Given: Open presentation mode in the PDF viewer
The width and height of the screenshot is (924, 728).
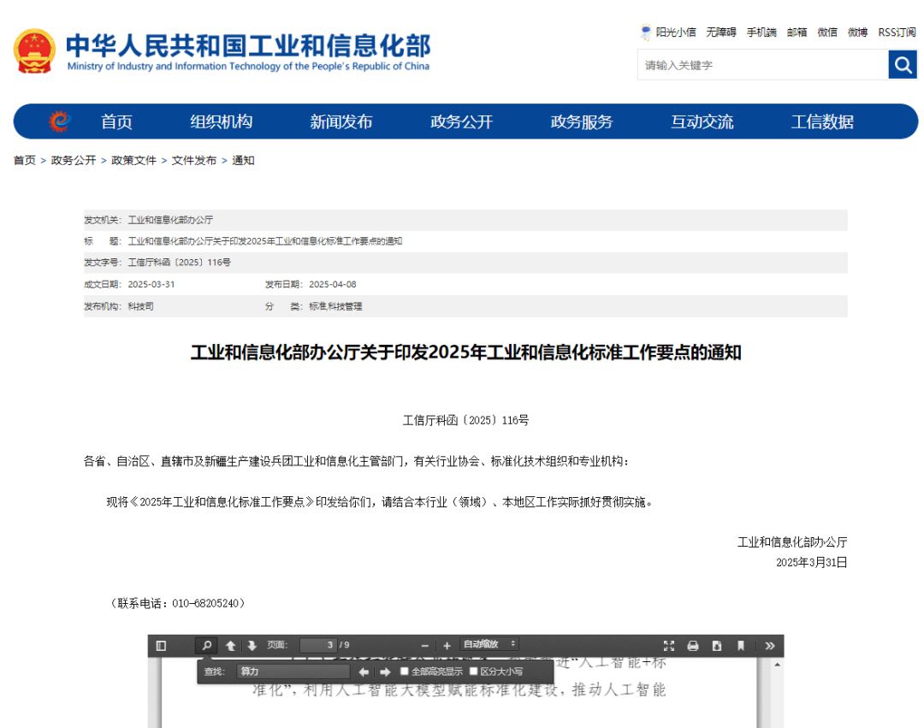Looking at the screenshot, I should click(x=669, y=645).
